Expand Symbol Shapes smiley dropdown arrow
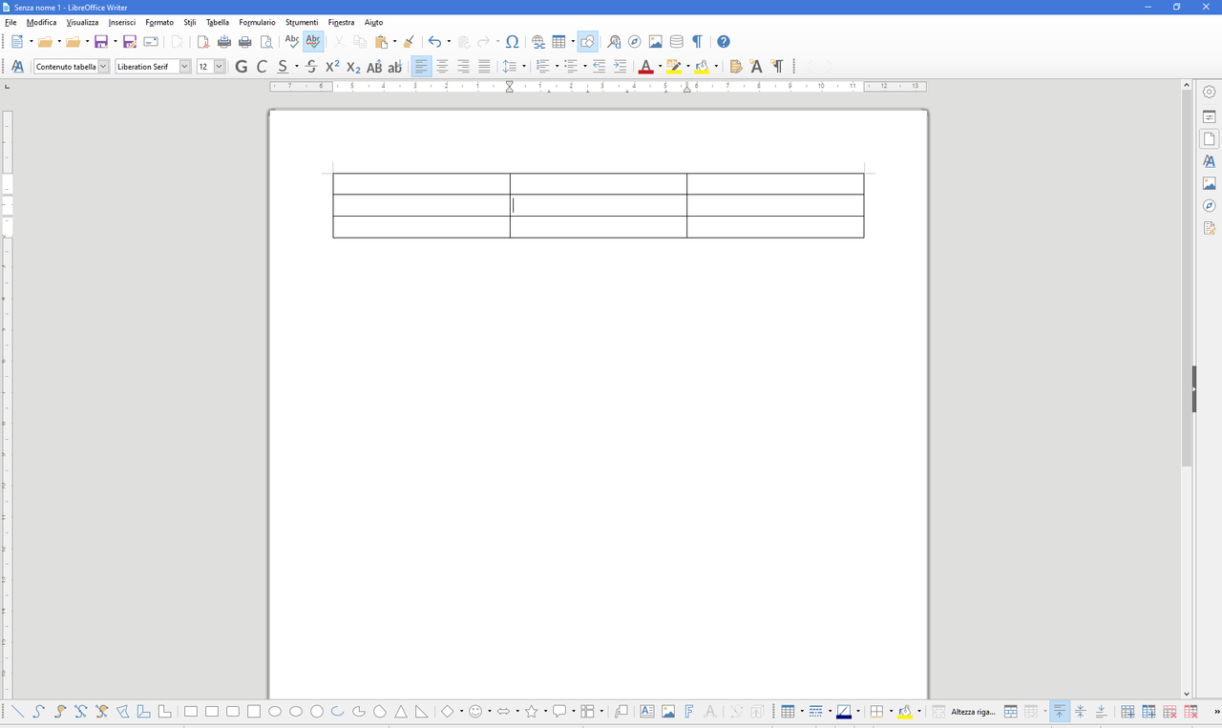1222x728 pixels. [x=490, y=712]
